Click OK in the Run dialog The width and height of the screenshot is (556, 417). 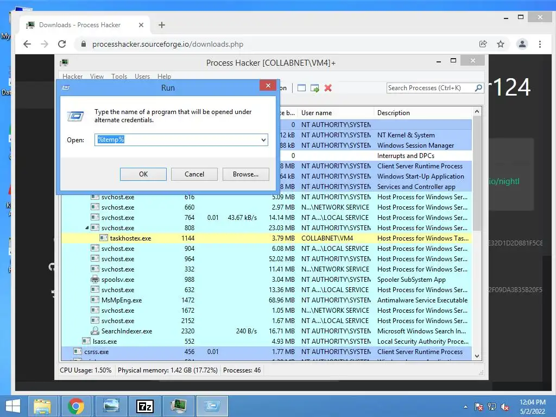pyautogui.click(x=143, y=174)
